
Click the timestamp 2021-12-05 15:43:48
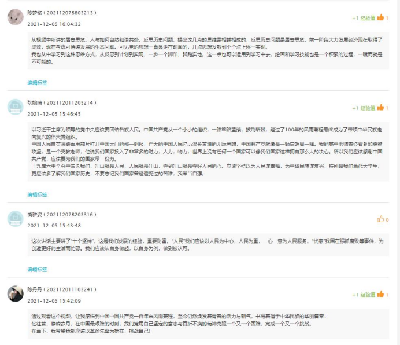click(54, 225)
